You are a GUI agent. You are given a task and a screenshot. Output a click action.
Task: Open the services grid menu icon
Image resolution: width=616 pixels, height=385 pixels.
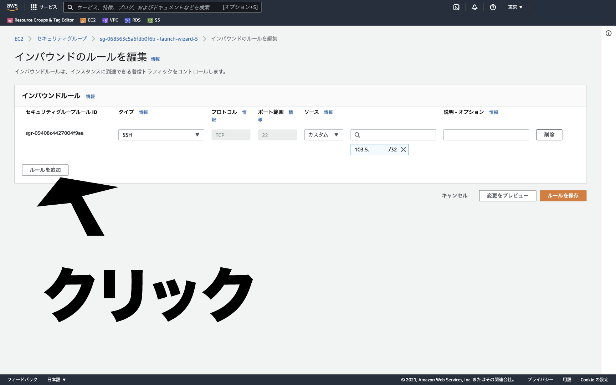tap(34, 7)
